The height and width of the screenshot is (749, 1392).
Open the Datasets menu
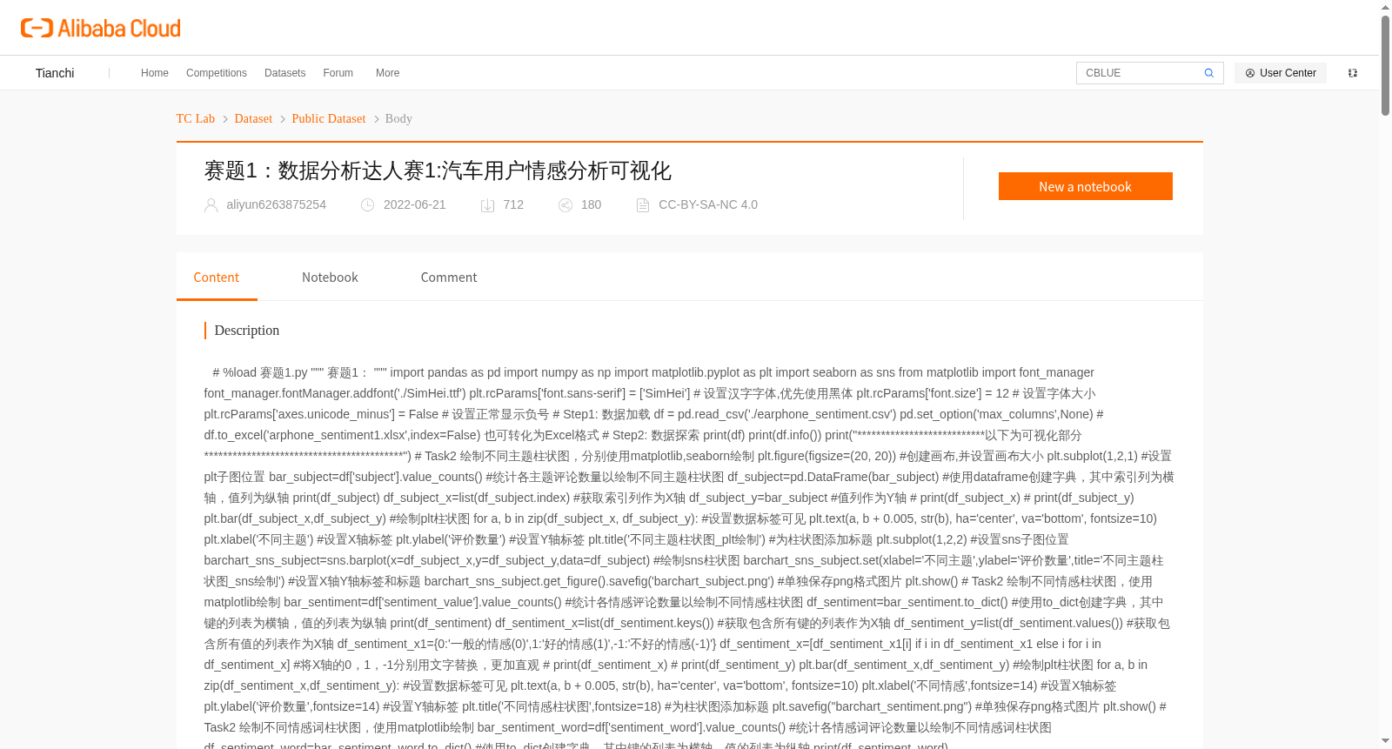pyautogui.click(x=284, y=73)
